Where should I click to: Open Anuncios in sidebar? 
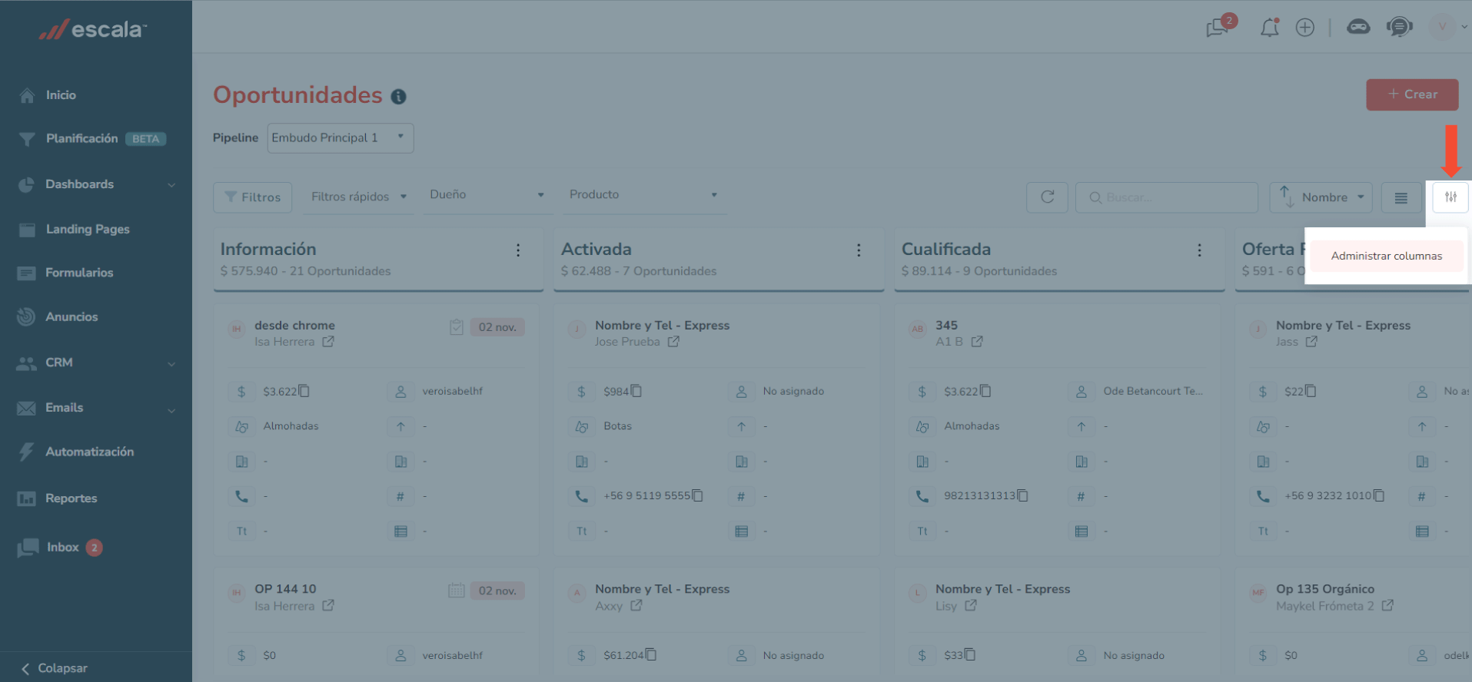pos(71,316)
